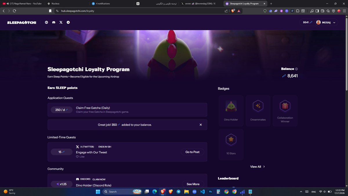Click the 15 points reward pill

coord(61,152)
